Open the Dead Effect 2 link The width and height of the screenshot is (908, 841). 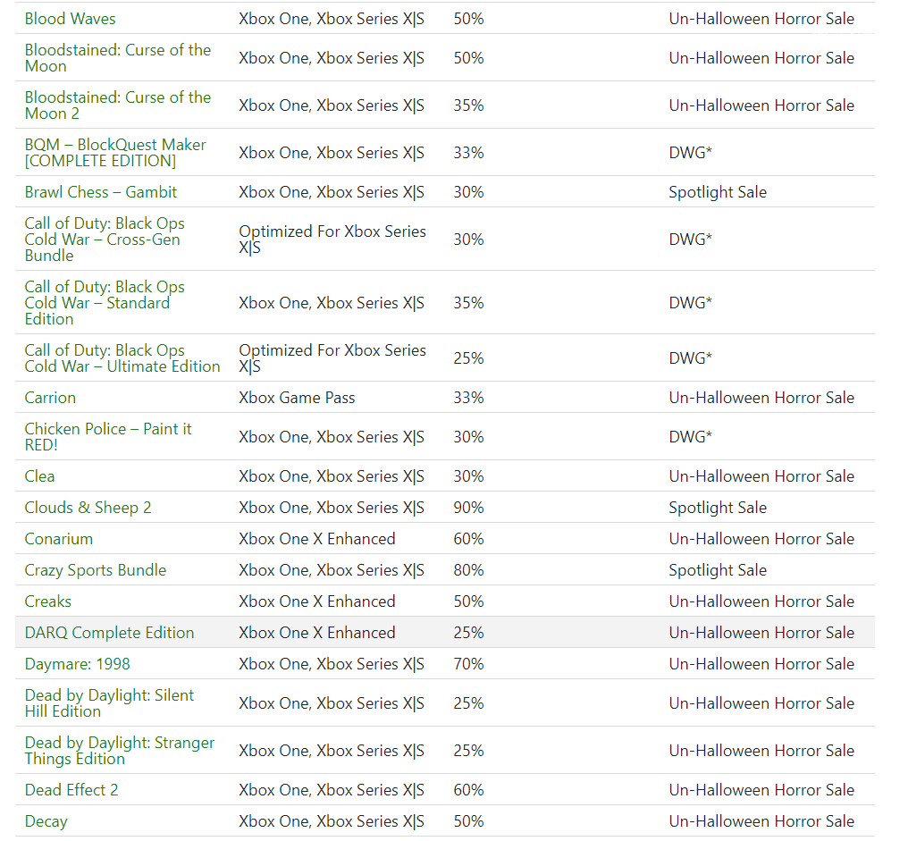(71, 791)
